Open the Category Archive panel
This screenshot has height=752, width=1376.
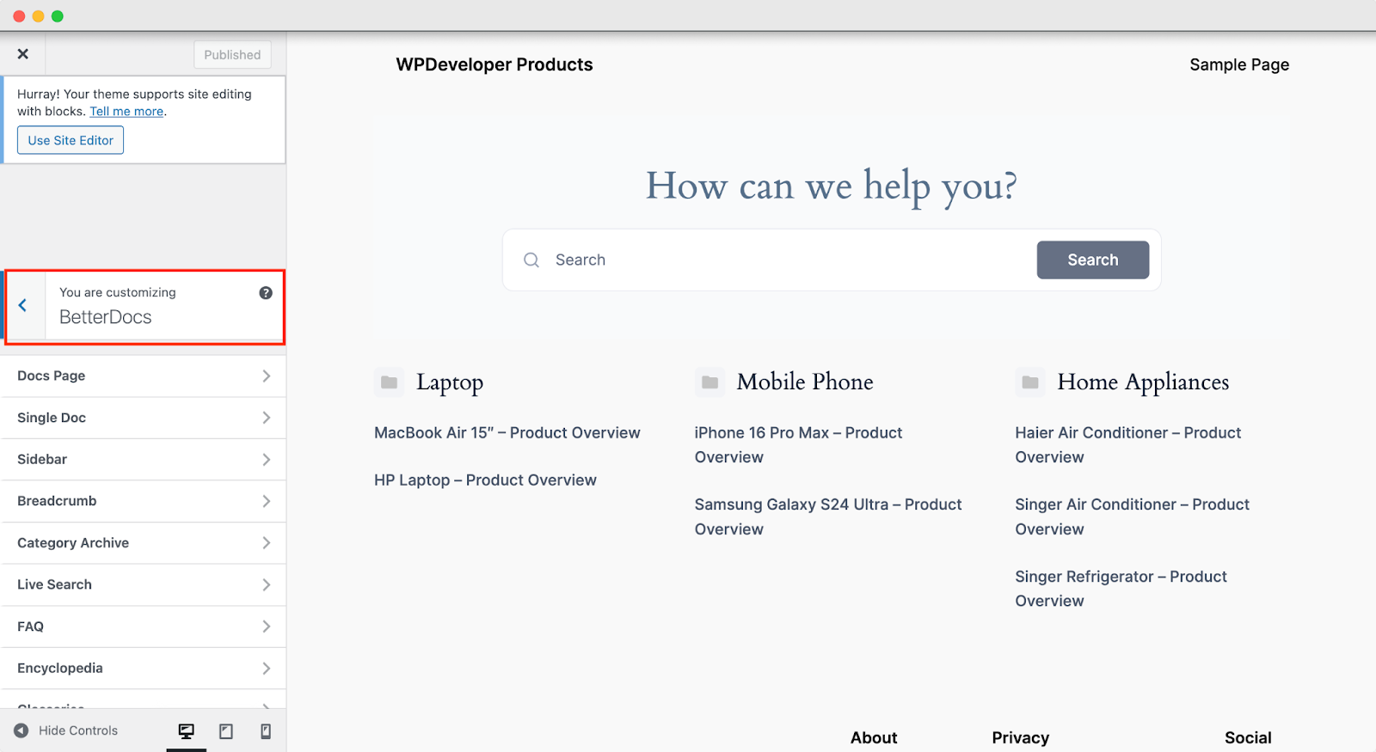pyautogui.click(x=143, y=543)
